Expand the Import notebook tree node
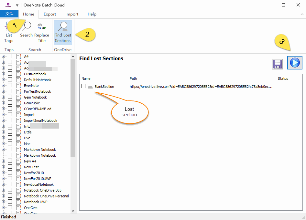 point(4,115)
